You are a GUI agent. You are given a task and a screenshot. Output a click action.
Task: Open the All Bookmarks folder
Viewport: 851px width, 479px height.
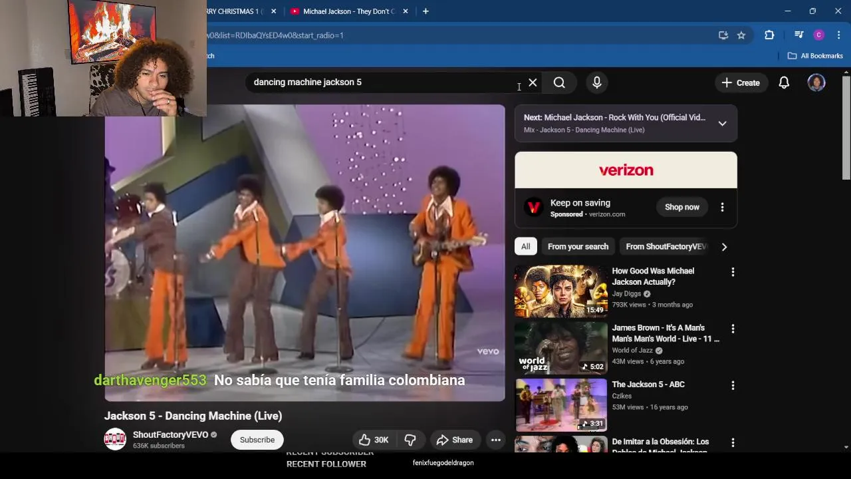pos(815,56)
